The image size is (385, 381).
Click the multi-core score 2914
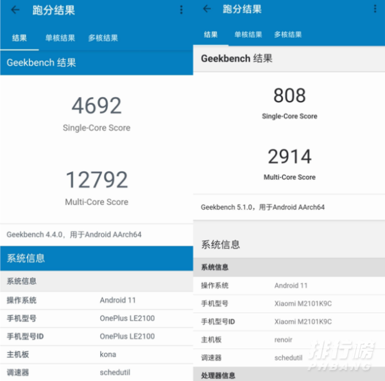pyautogui.click(x=289, y=156)
